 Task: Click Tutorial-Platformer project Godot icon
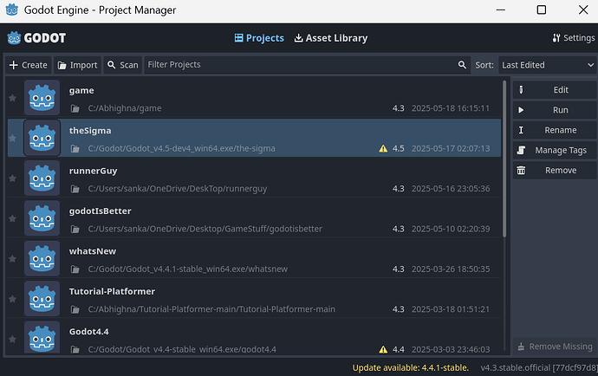click(42, 299)
